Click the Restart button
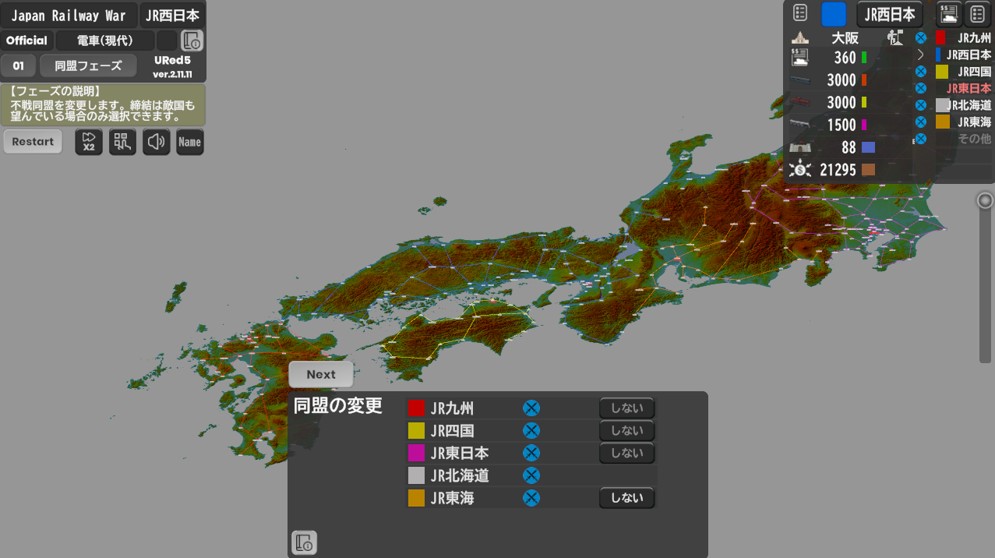The height and width of the screenshot is (558, 995). (x=33, y=142)
